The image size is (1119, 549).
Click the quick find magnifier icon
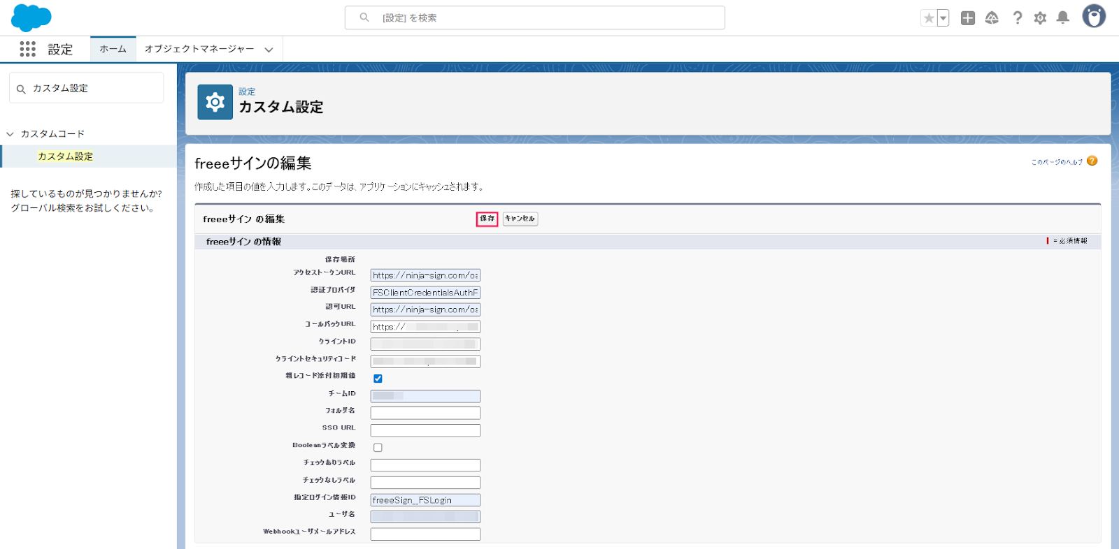(x=21, y=89)
